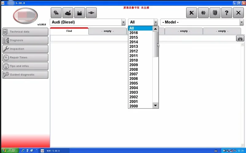Viewport: 246px width, 153px height.
Task: Choose year 2002 from the list
Action: point(141,97)
